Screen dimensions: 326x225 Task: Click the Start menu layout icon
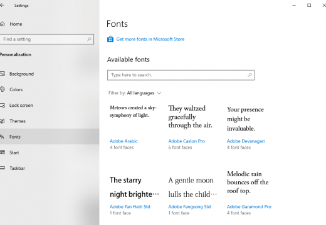[3, 152]
